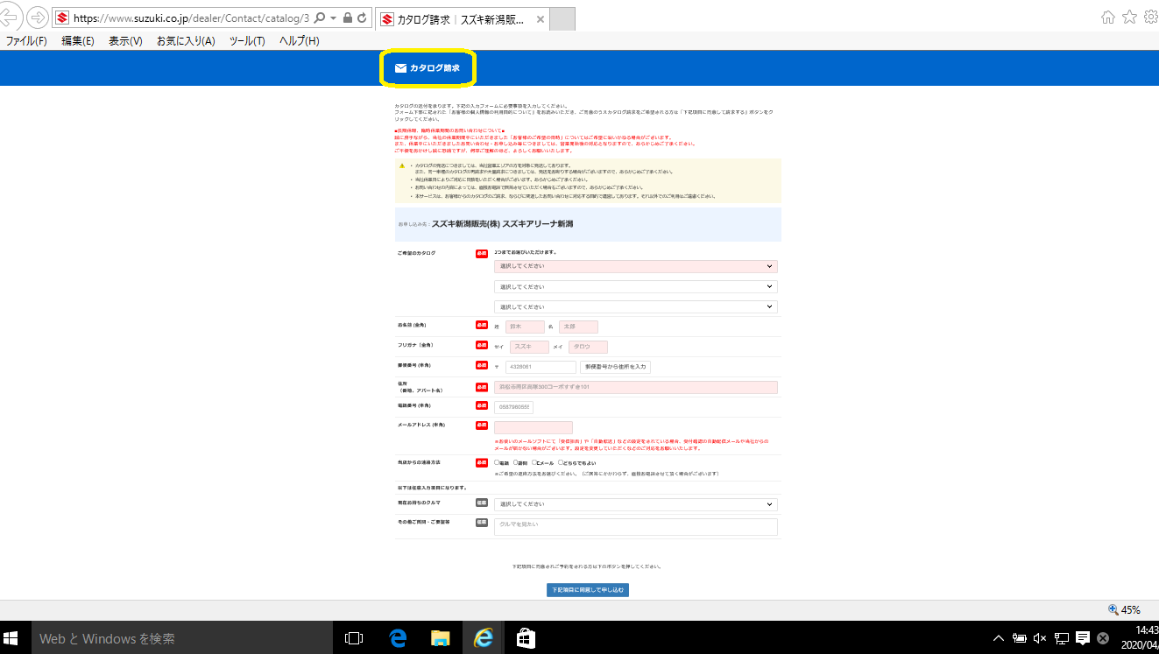This screenshot has height=654, width=1159.
Task: Open the ツール(T) menu
Action: click(x=247, y=41)
